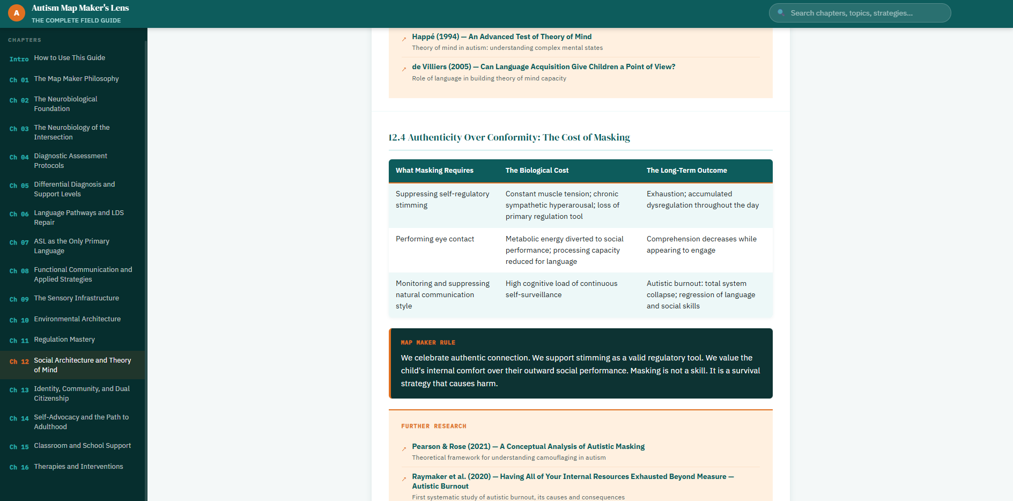Click the search magnifier icon
This screenshot has width=1013, height=501.
781,13
